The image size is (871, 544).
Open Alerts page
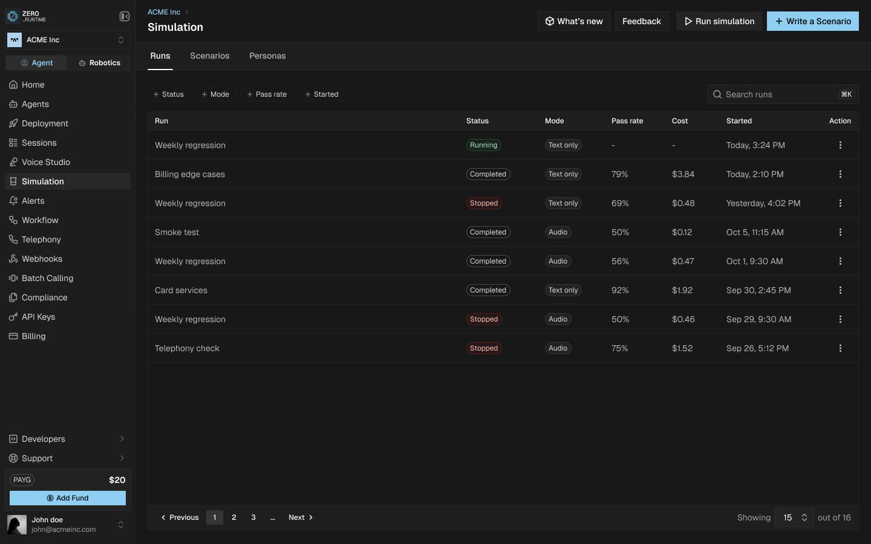(x=68, y=201)
